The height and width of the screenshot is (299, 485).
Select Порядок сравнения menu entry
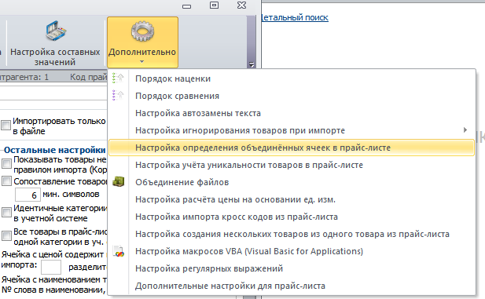tap(292, 96)
